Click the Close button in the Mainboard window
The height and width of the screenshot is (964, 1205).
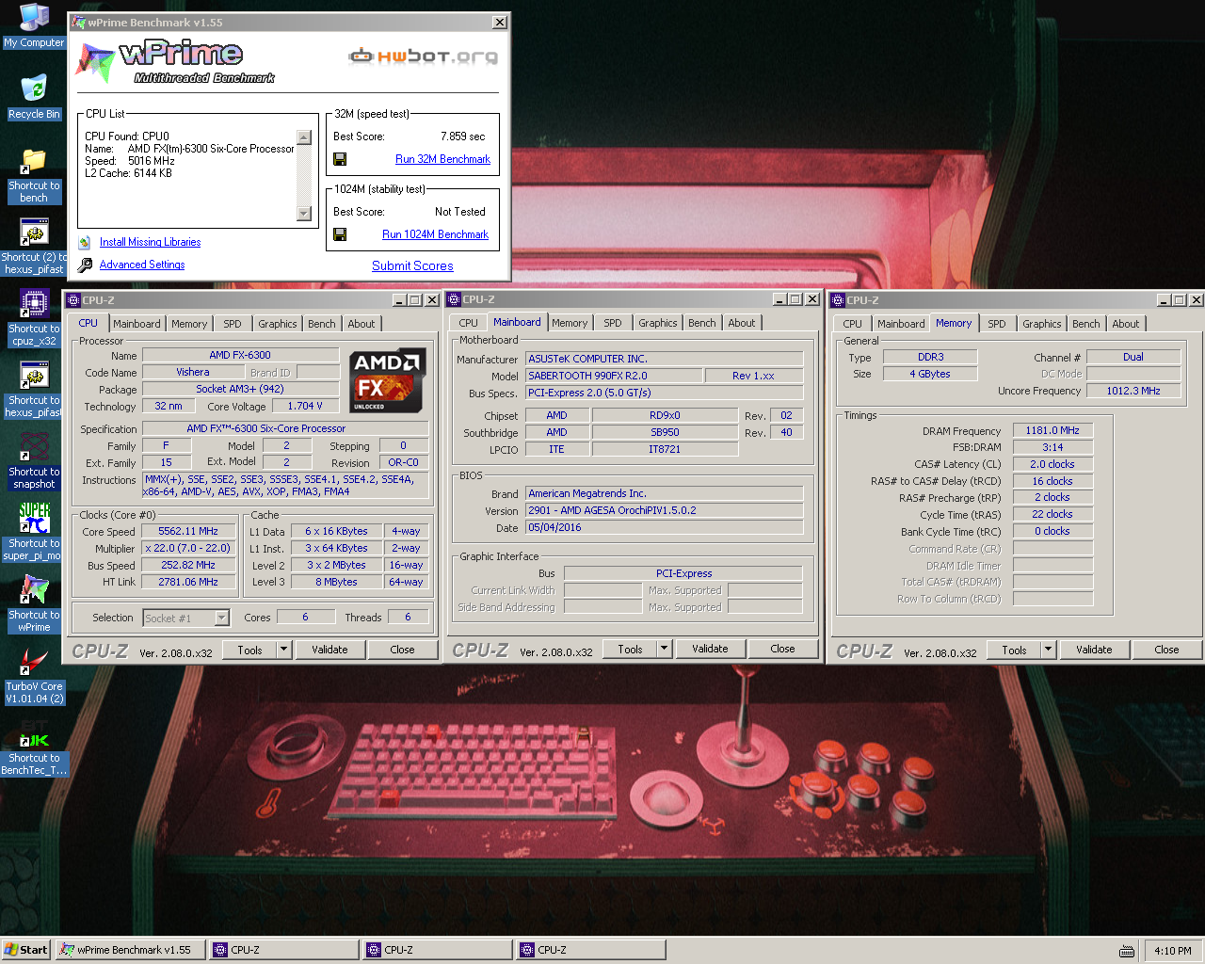pyautogui.click(x=782, y=649)
